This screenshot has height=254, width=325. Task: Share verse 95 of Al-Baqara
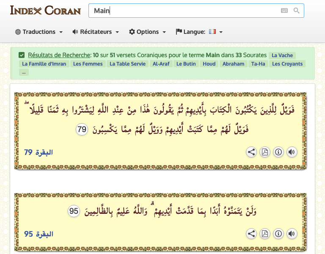pyautogui.click(x=251, y=234)
